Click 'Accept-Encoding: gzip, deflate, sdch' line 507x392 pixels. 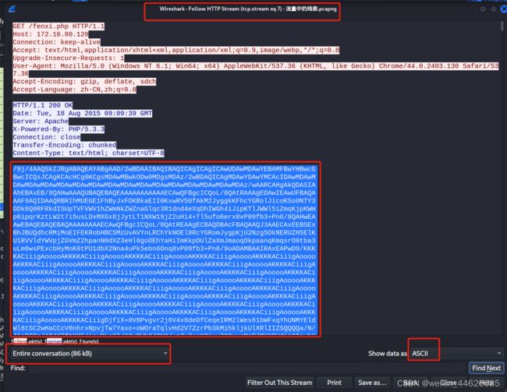point(84,81)
